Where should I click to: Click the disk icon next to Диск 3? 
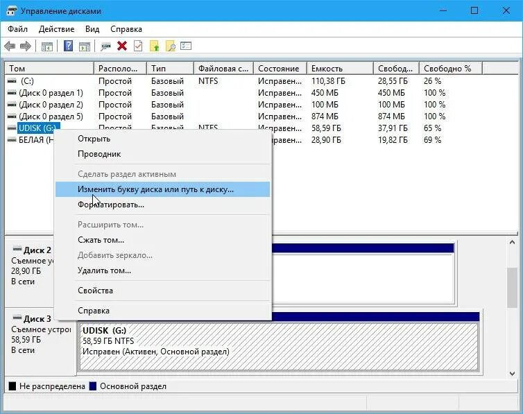tap(17, 318)
